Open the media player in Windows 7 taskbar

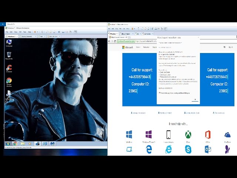click(30, 144)
